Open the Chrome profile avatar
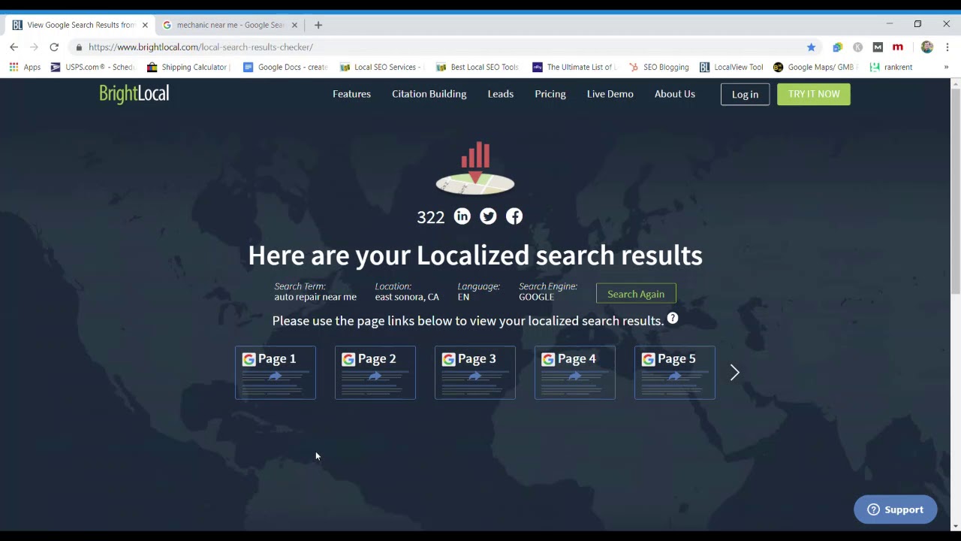Image resolution: width=961 pixels, height=541 pixels. point(927,47)
